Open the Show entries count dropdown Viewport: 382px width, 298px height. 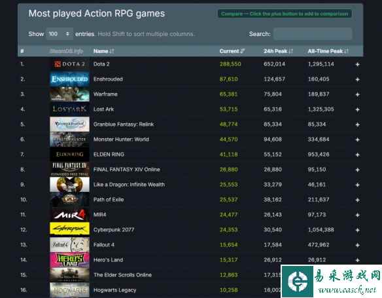point(60,34)
